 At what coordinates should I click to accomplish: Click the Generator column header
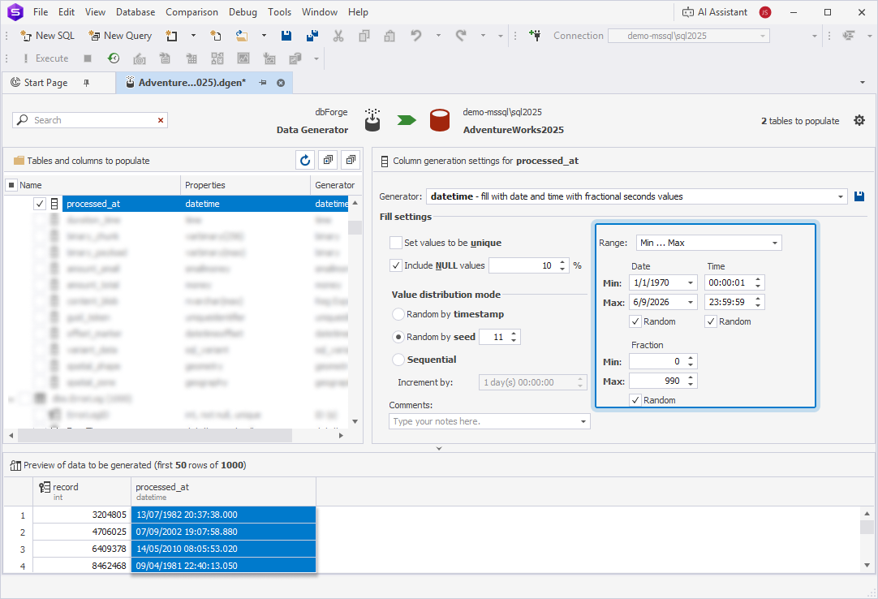[x=335, y=185]
